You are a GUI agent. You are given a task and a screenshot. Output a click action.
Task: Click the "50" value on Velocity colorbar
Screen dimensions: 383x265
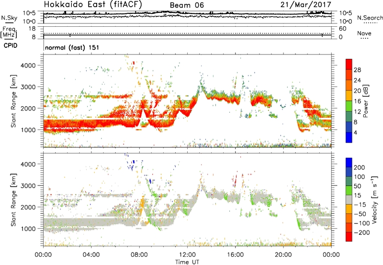tap(357, 186)
